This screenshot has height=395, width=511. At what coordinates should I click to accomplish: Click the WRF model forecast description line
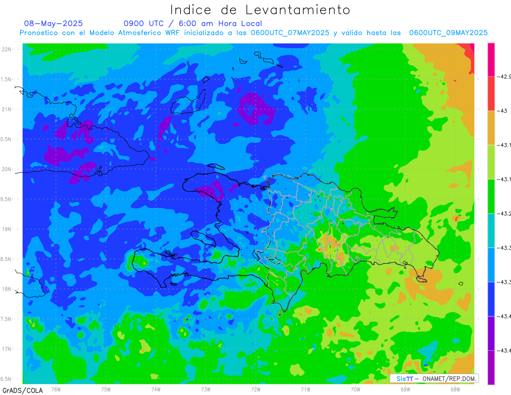(x=253, y=33)
